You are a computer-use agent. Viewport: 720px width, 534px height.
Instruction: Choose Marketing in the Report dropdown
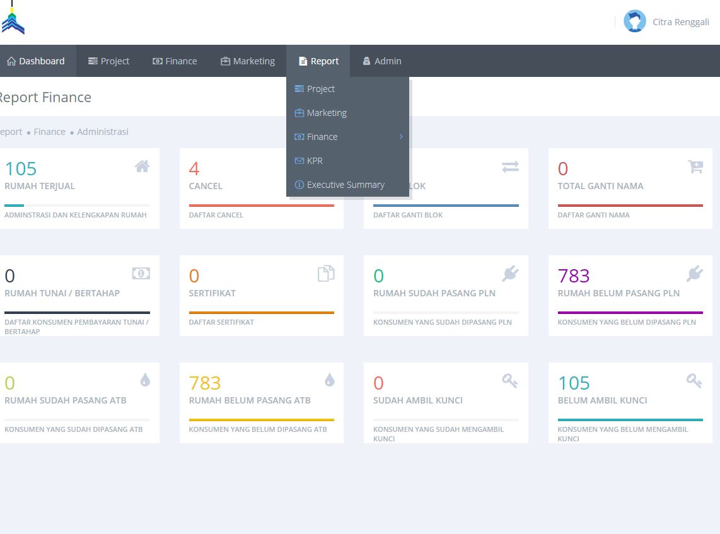coord(327,113)
